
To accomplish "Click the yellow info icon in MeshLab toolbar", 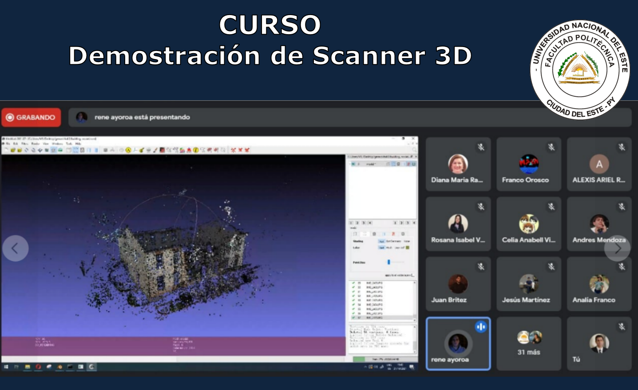I will pos(196,150).
